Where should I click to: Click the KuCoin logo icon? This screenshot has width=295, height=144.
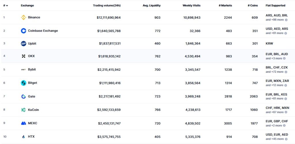point(24,110)
